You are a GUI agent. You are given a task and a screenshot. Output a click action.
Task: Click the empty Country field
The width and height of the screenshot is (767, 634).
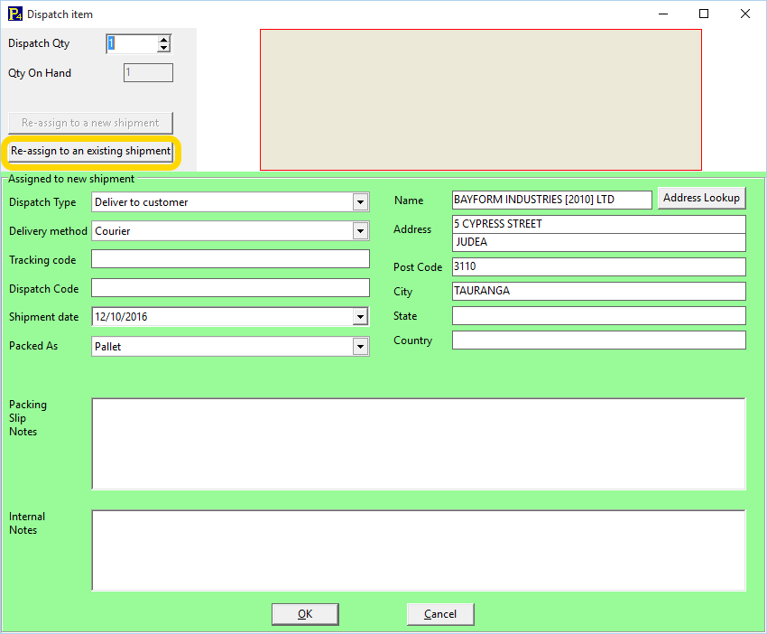point(599,340)
